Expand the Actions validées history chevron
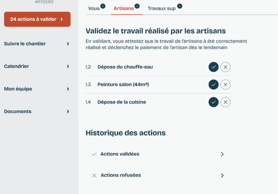Image resolution: width=278 pixels, height=194 pixels. (x=222, y=154)
